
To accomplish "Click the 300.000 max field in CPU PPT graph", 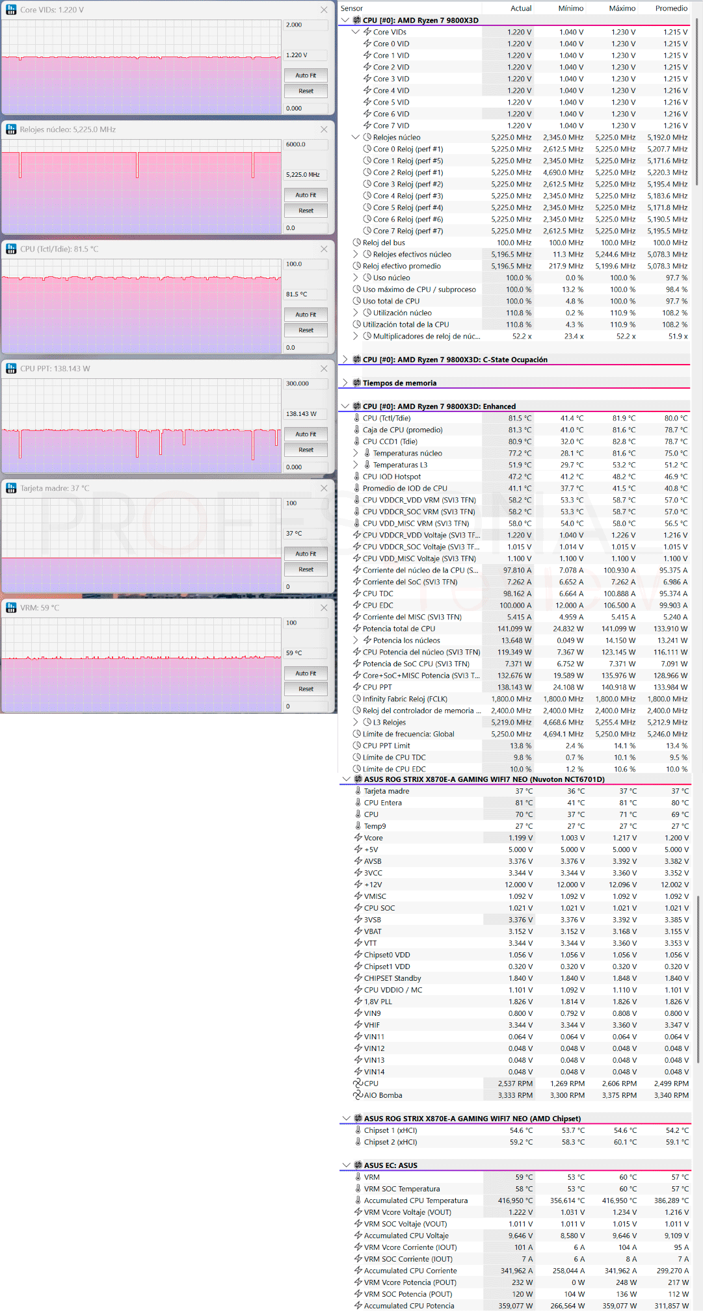I will pyautogui.click(x=306, y=383).
